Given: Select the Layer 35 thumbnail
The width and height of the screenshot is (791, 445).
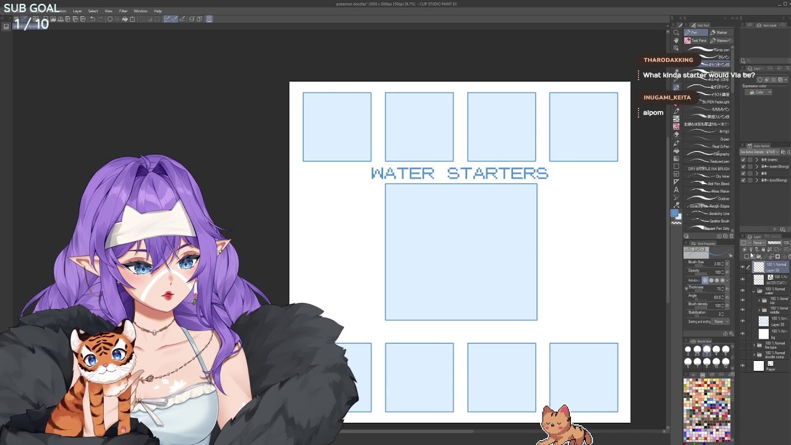Looking at the screenshot, I should [764, 321].
